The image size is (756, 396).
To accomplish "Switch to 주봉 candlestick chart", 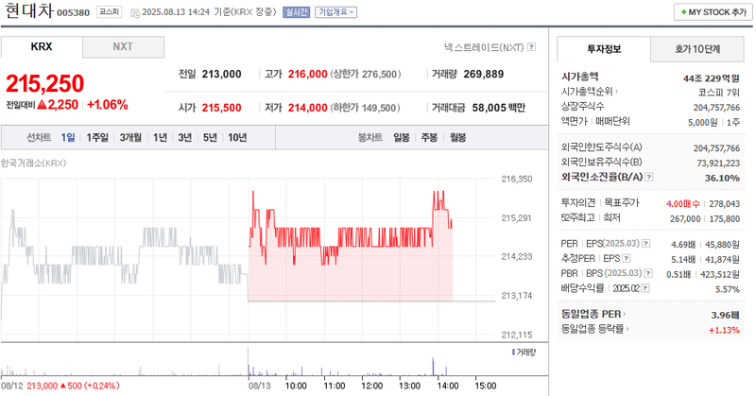I will click(x=430, y=137).
